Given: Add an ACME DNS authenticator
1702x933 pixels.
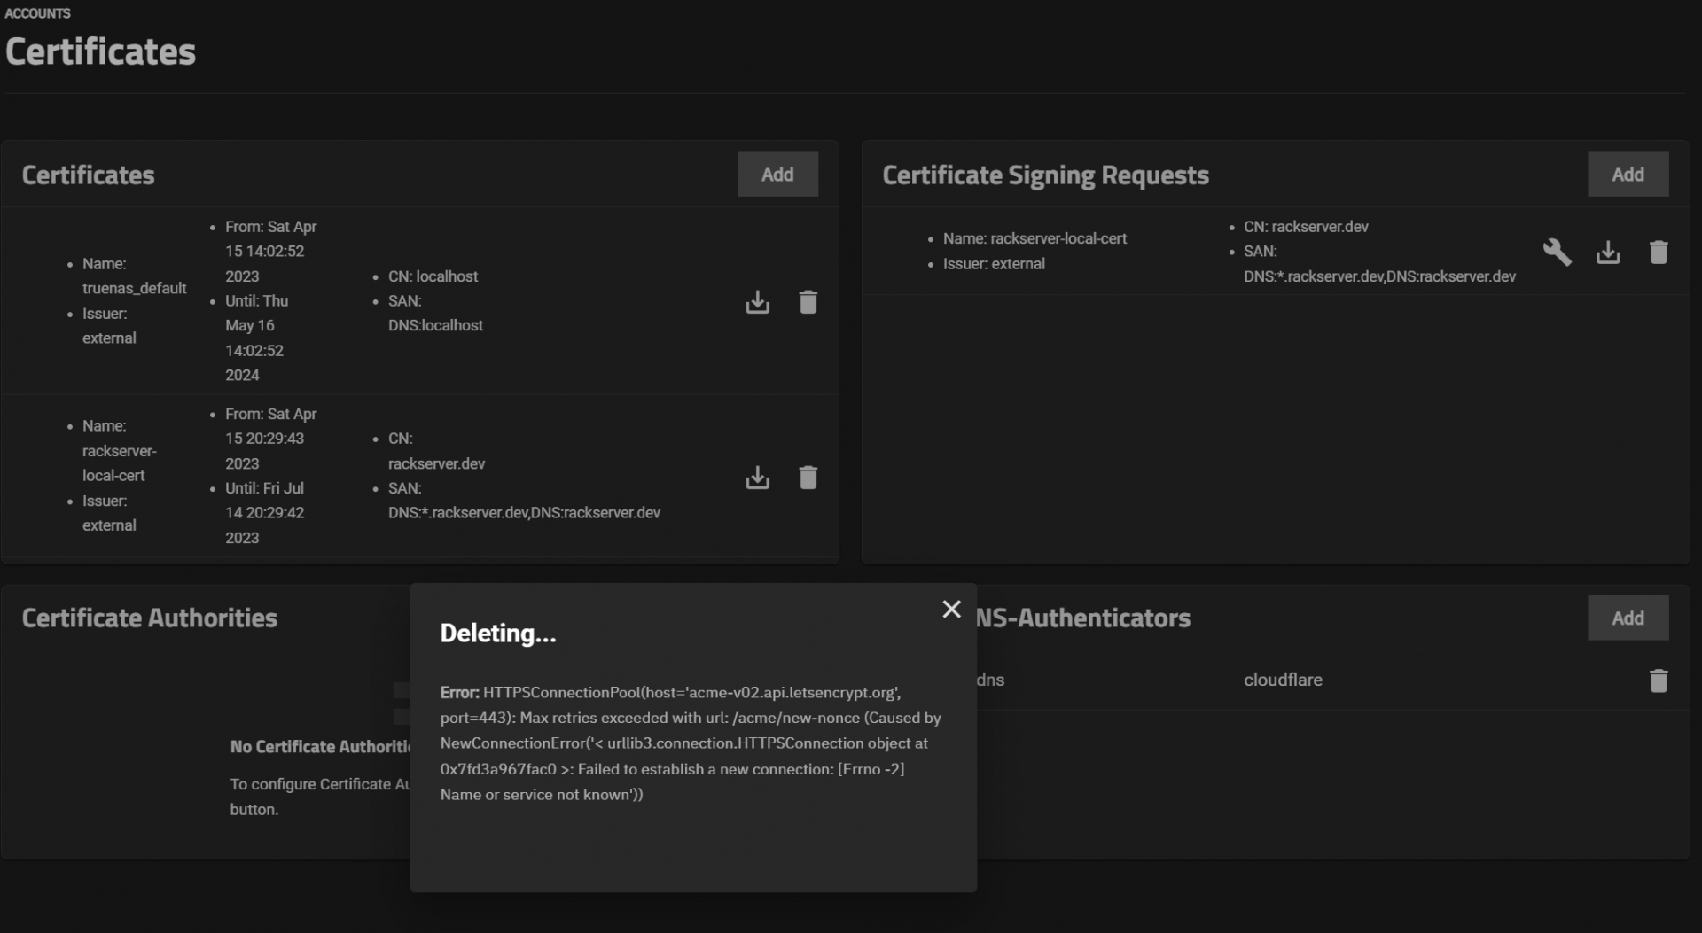Looking at the screenshot, I should [1628, 618].
